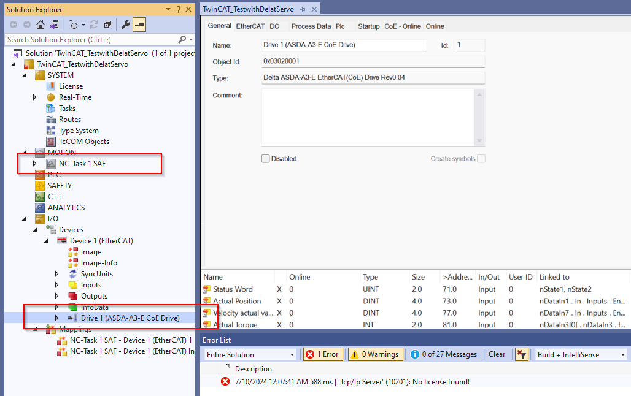Click the Clear button in Error List
The height and width of the screenshot is (396, 631).
tap(497, 354)
